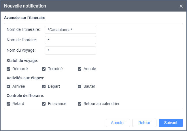The height and width of the screenshot is (131, 187).
Task: Toggle the Sauter checkbox
Action: (x=80, y=86)
